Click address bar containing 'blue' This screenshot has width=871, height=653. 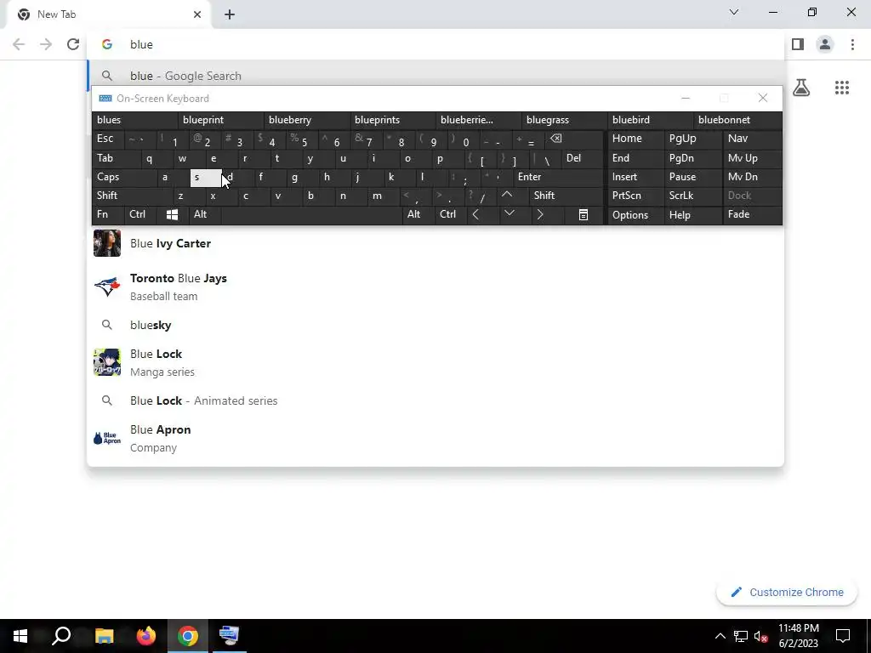click(x=435, y=44)
